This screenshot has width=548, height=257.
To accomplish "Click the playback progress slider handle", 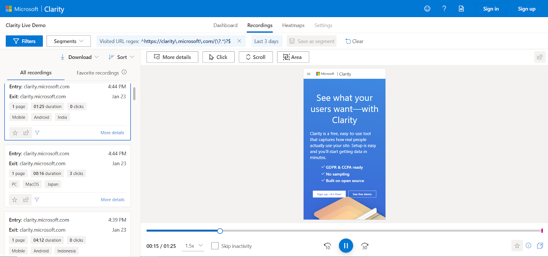I will click(220, 231).
